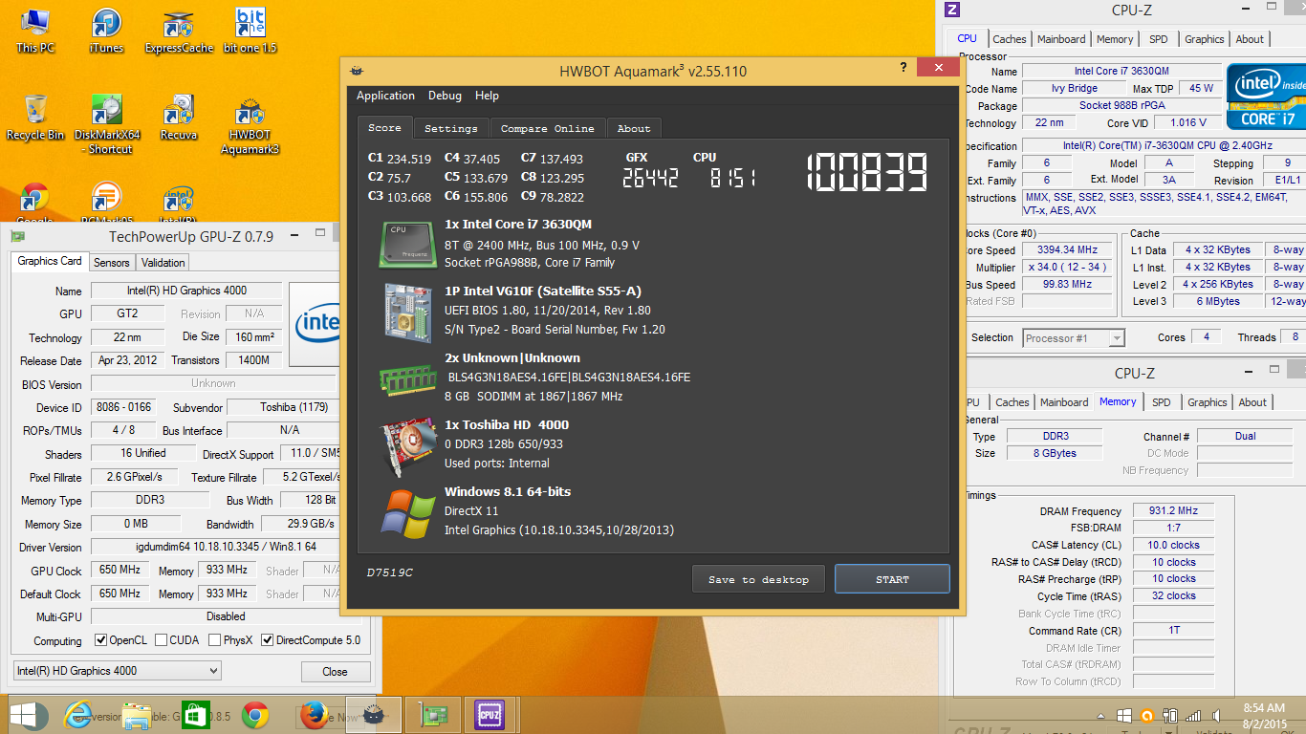The image size is (1306, 734).
Task: Launch Google Chrome from the taskbar
Action: [254, 715]
